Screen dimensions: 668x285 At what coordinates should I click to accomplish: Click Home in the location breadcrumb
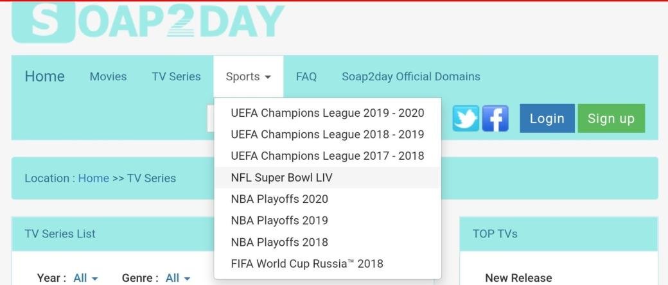(x=94, y=178)
